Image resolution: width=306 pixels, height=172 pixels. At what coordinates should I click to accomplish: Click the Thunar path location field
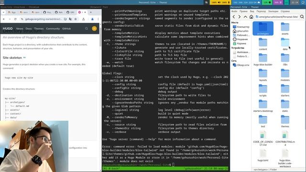click(x=276, y=17)
